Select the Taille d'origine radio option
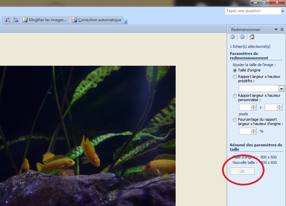Viewport: 286px width, 206px height. pyautogui.click(x=235, y=70)
